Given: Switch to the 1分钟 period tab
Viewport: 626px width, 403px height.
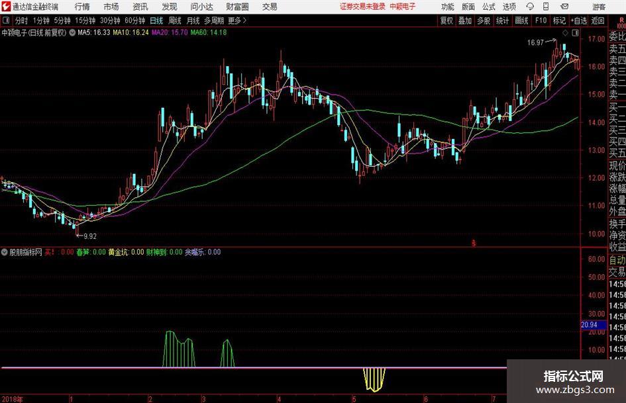Looking at the screenshot, I should pos(41,21).
